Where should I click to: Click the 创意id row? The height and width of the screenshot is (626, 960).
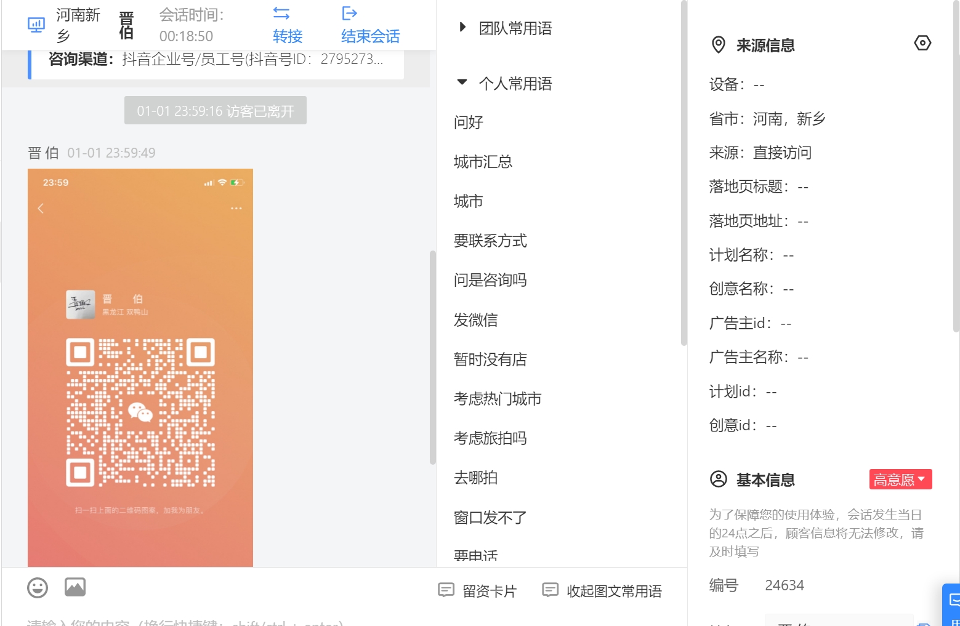coord(743,425)
